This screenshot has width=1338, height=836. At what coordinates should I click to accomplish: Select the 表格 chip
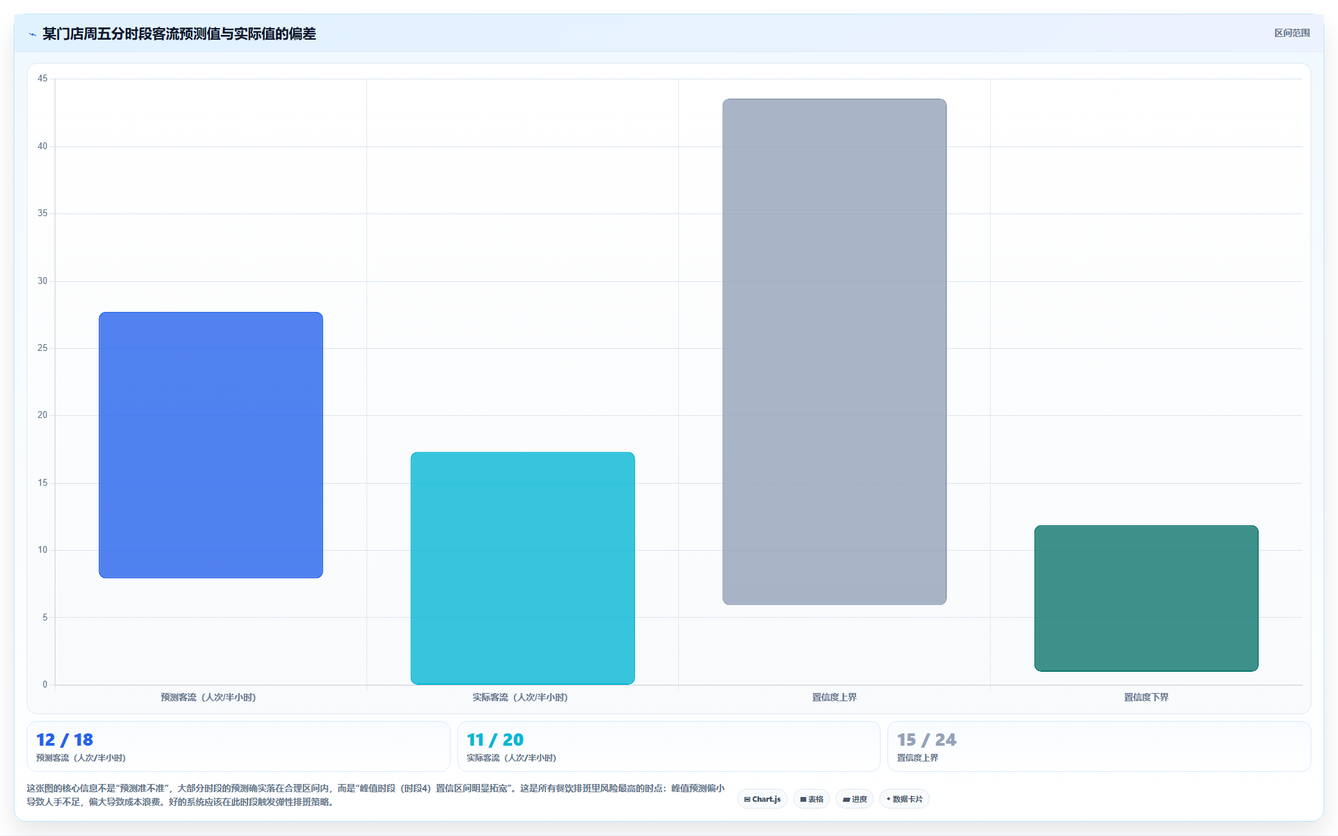click(x=812, y=799)
